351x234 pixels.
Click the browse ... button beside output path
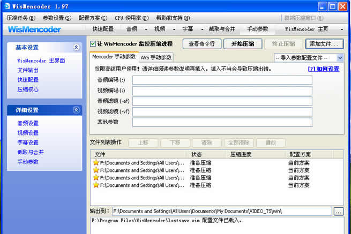click(x=339, y=212)
